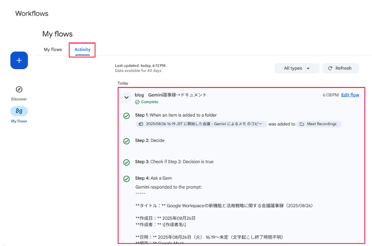
Task: Click the Today date heading
Action: coord(123,83)
